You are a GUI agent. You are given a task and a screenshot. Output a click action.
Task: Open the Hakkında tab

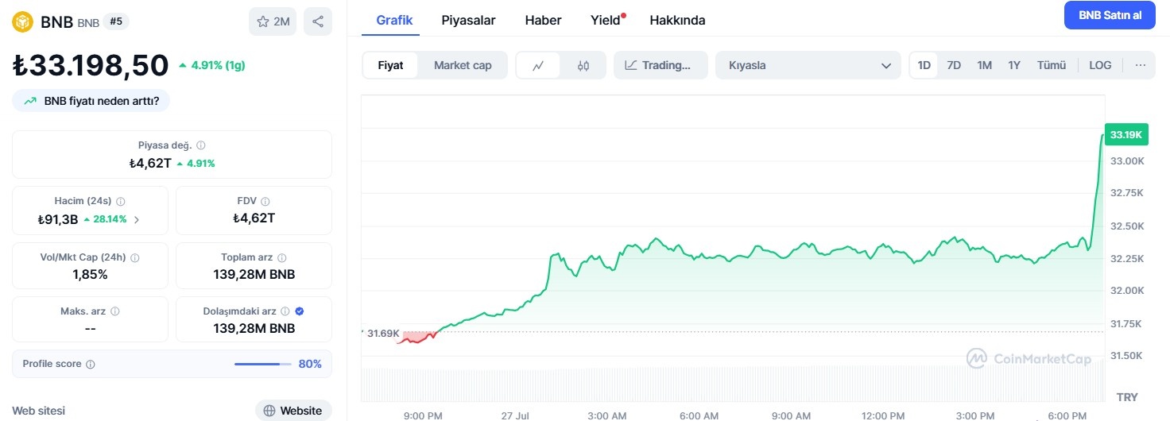(x=677, y=20)
